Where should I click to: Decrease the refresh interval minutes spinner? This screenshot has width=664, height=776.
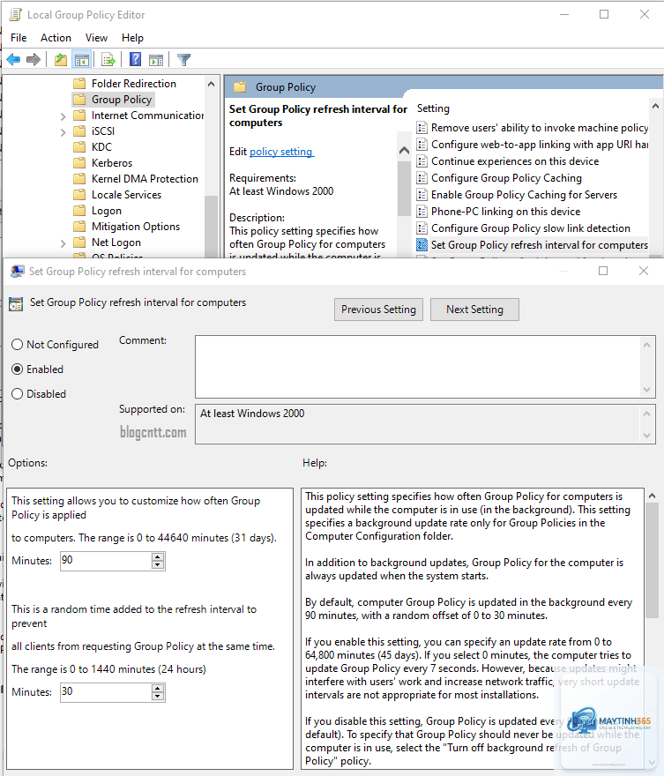click(158, 564)
